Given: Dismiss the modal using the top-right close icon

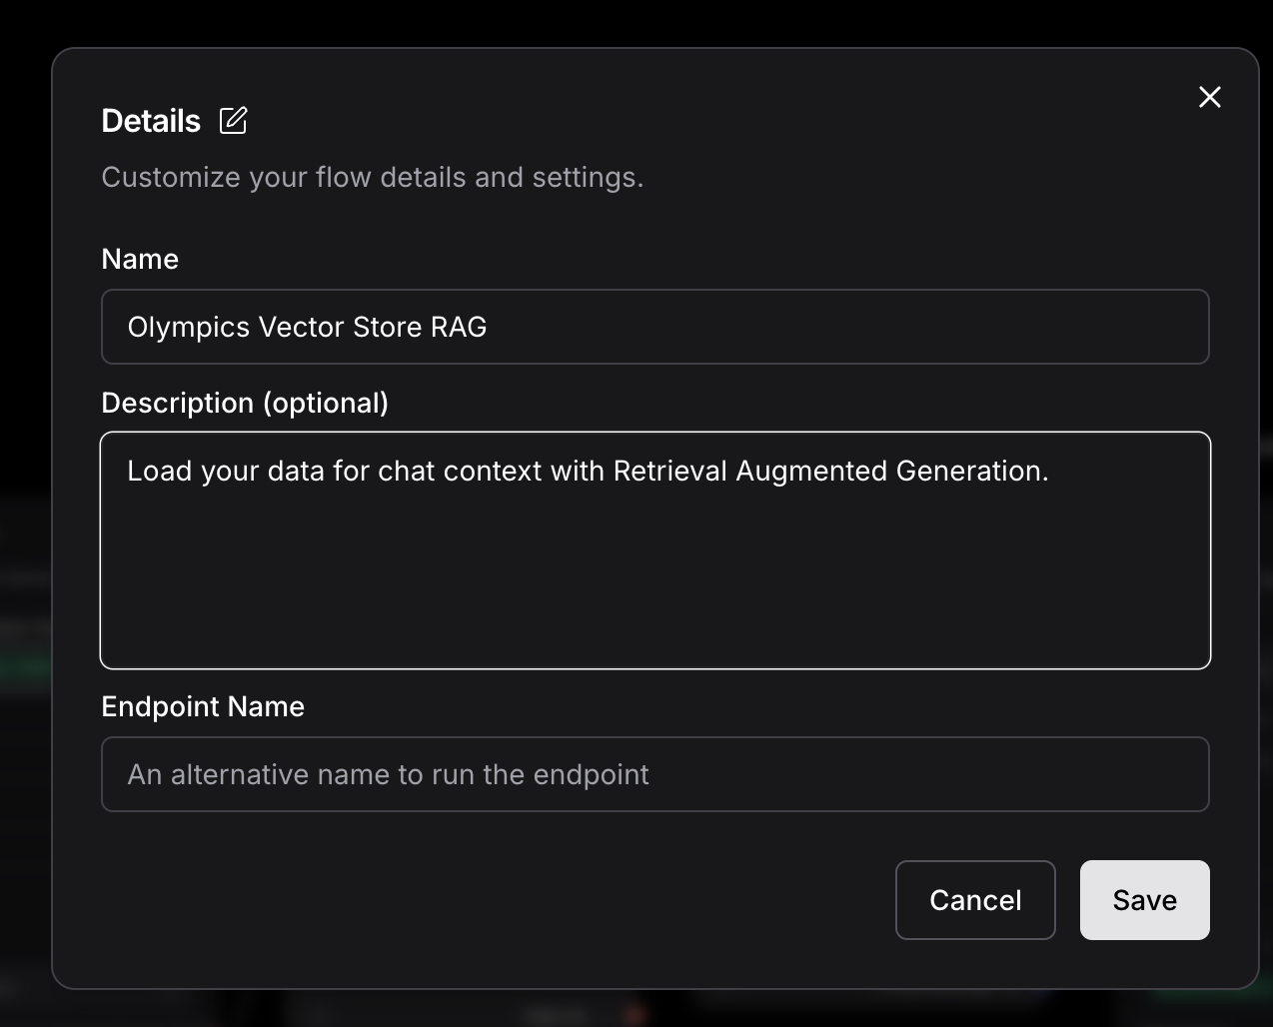Looking at the screenshot, I should (1209, 97).
